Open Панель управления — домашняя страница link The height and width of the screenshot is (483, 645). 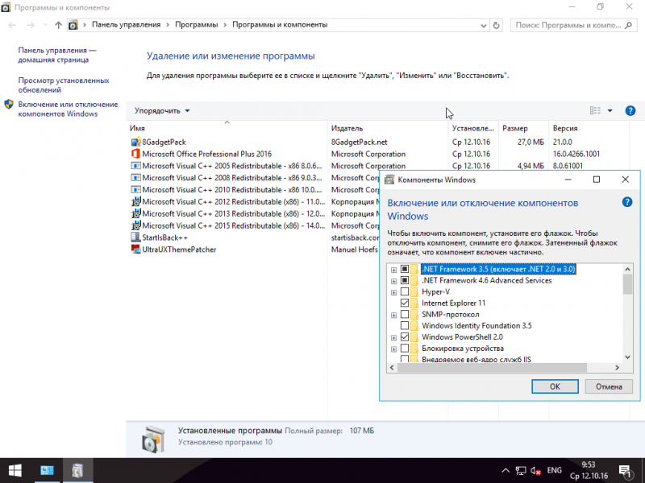pos(57,55)
